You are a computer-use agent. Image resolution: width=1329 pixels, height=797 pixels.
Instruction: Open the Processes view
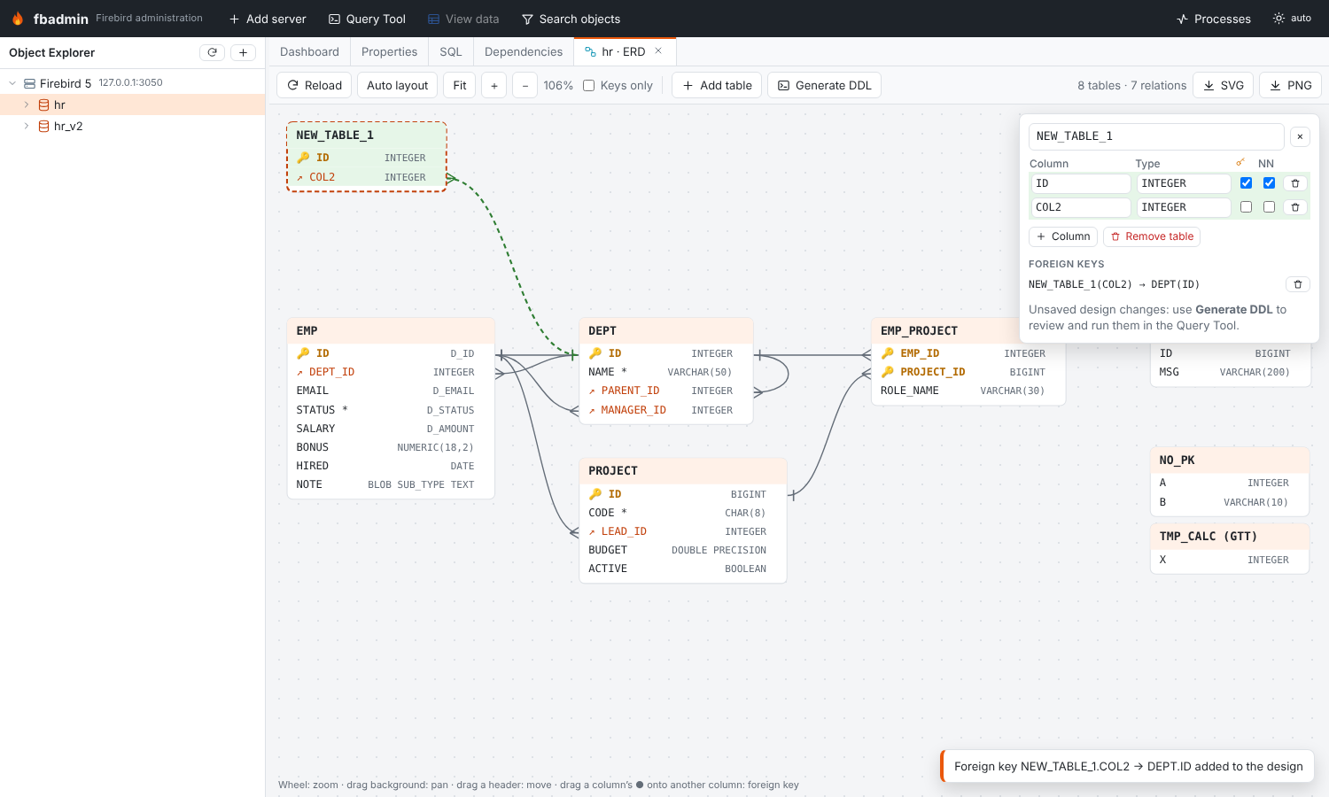pyautogui.click(x=1213, y=19)
